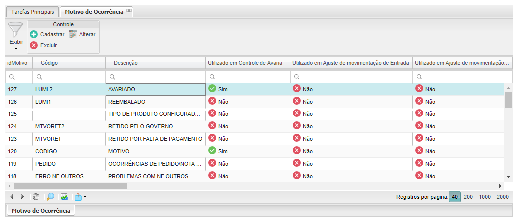
Task: Go to next page with right arrow
Action: (22, 197)
